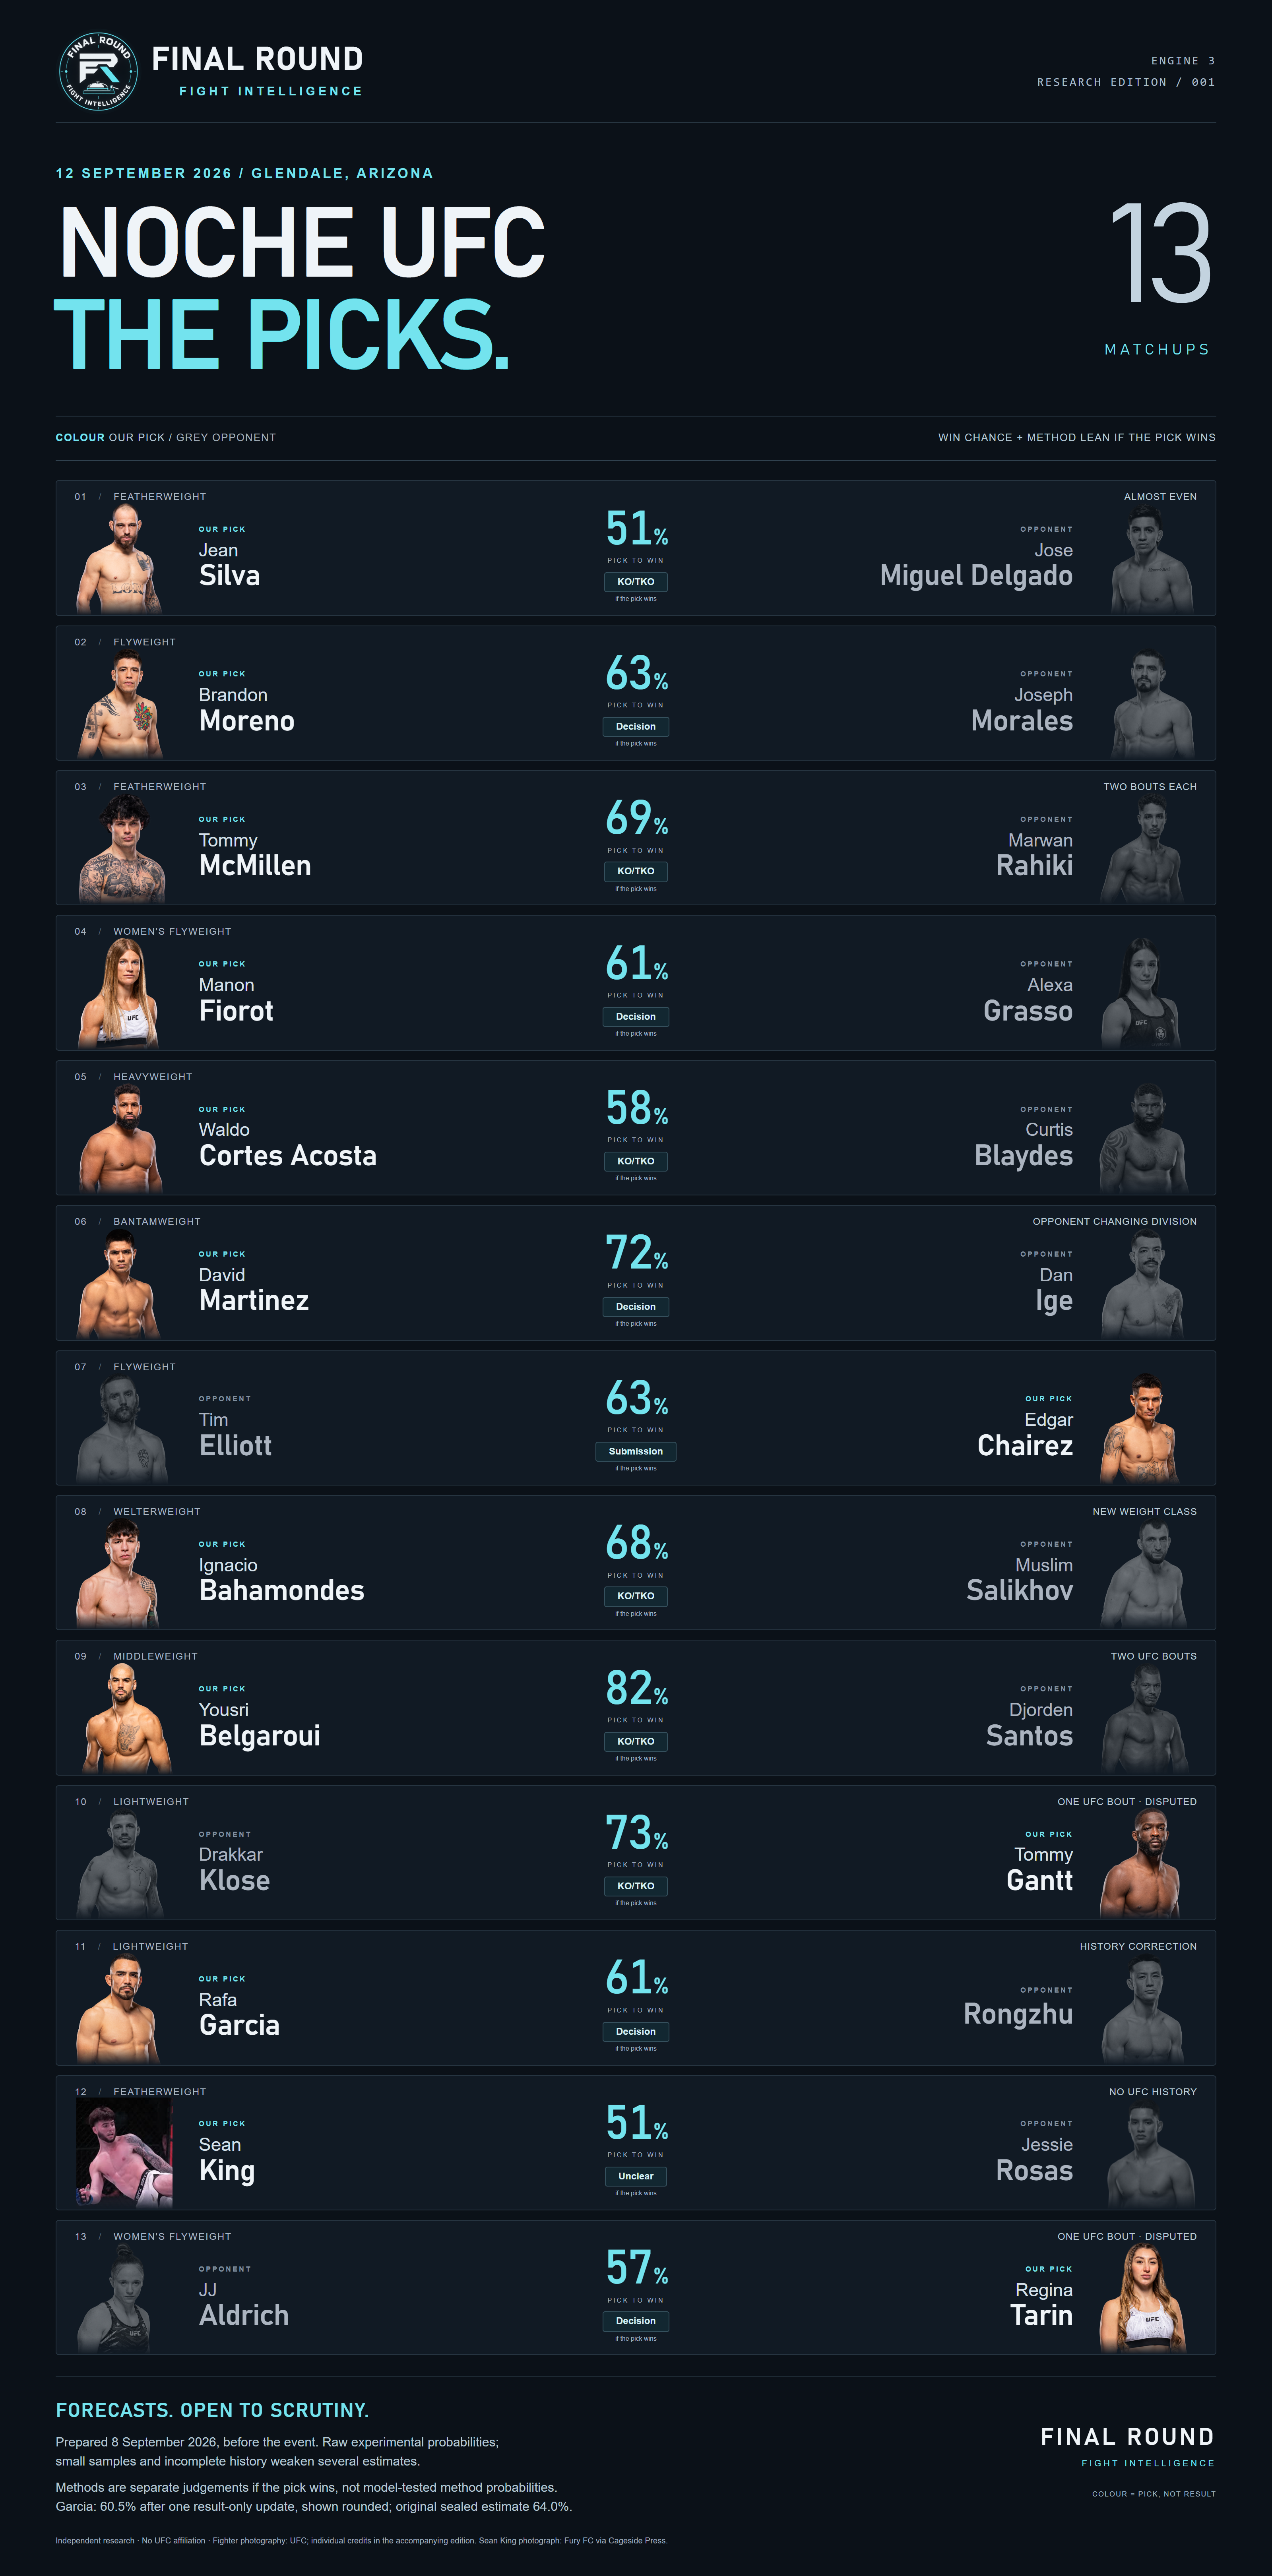The width and height of the screenshot is (1272, 2576).
Task: Select the 82% win chance for Belgaroui
Action: click(x=636, y=1689)
